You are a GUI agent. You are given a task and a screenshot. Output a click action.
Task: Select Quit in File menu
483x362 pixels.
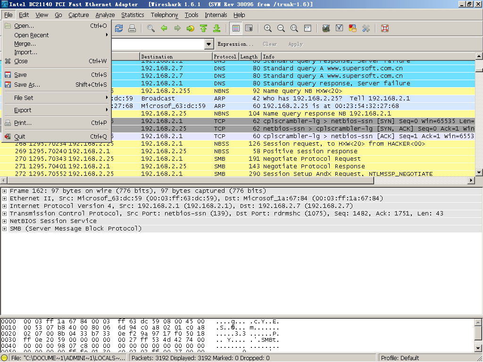57,136
